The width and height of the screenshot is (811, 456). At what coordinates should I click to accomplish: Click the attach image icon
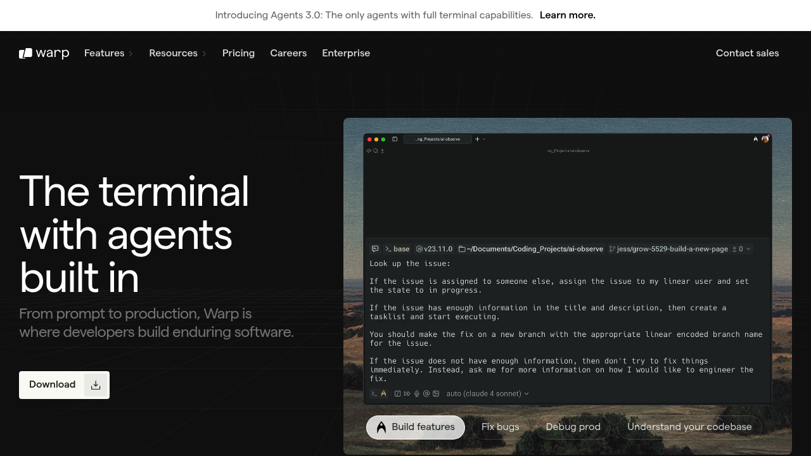tap(436, 394)
